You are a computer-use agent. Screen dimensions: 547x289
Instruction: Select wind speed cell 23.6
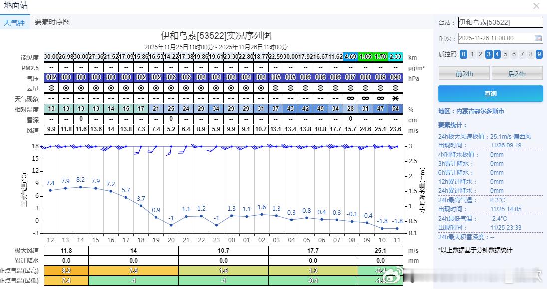point(396,129)
